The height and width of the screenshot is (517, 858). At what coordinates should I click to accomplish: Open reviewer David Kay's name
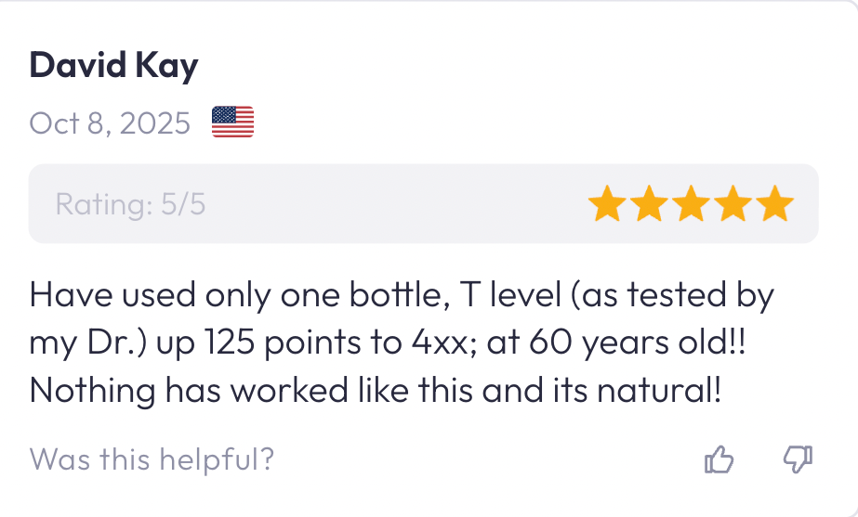point(113,67)
